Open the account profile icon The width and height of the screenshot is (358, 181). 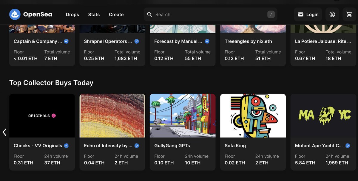(x=332, y=14)
